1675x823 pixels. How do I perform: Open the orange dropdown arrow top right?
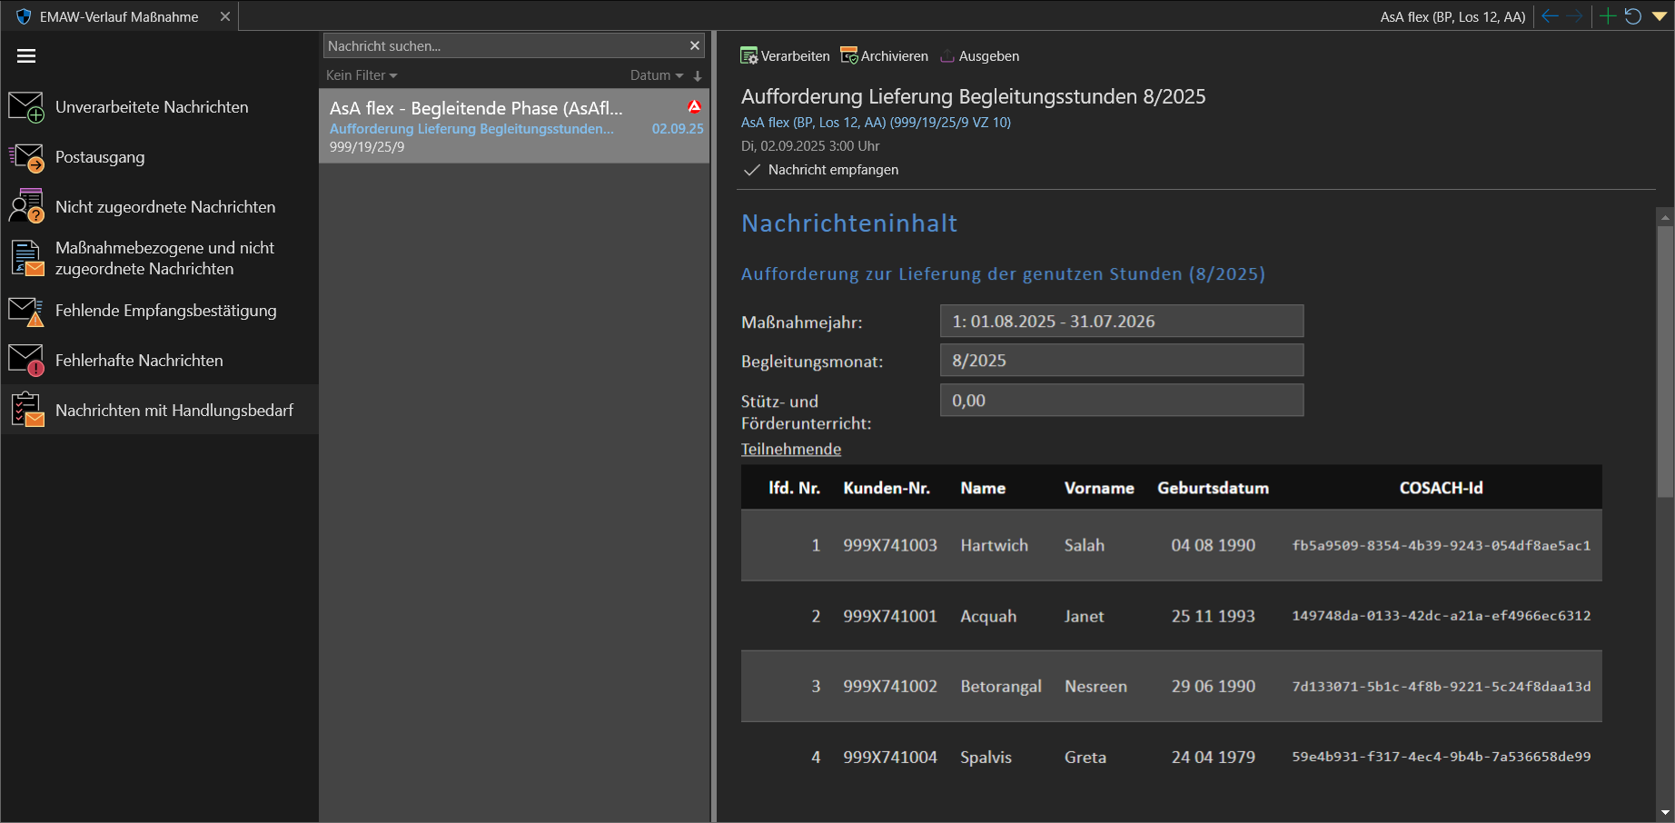[x=1660, y=16]
